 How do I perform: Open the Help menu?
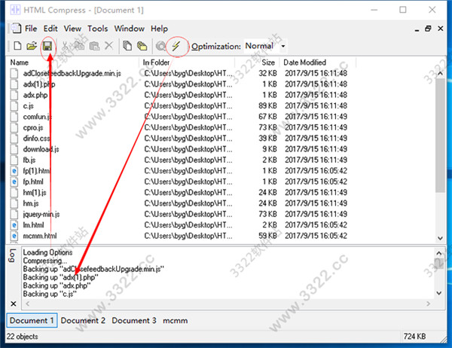click(x=159, y=29)
